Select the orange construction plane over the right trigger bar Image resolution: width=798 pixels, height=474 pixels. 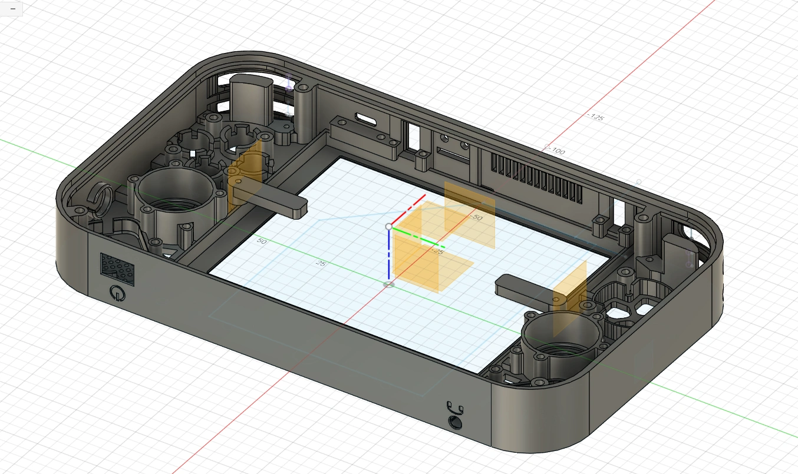(x=570, y=299)
